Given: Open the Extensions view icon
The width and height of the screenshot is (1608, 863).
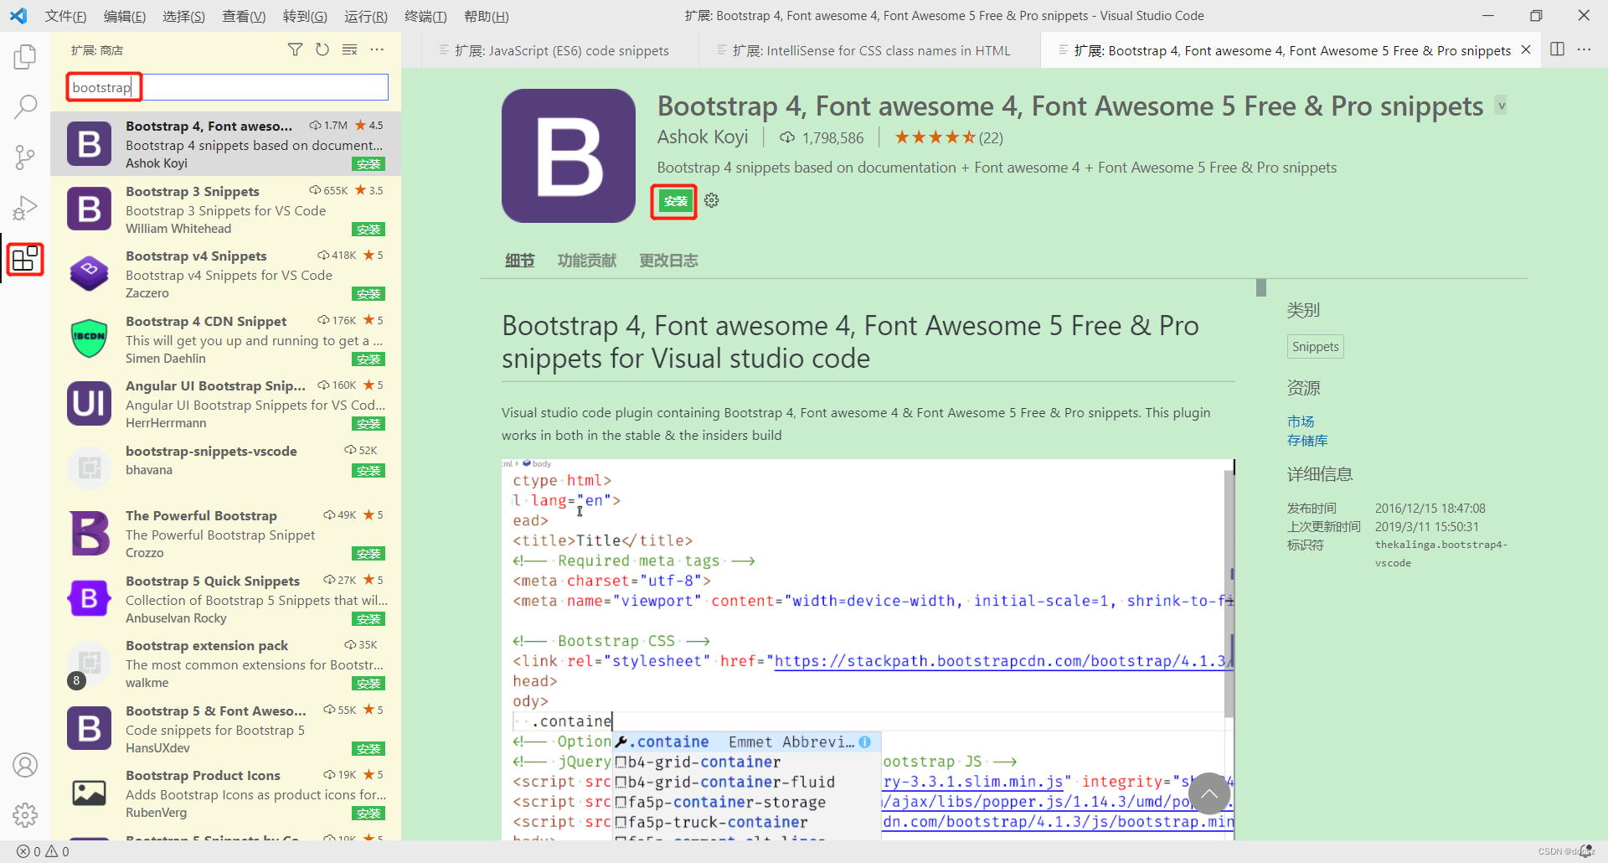Looking at the screenshot, I should pyautogui.click(x=25, y=259).
